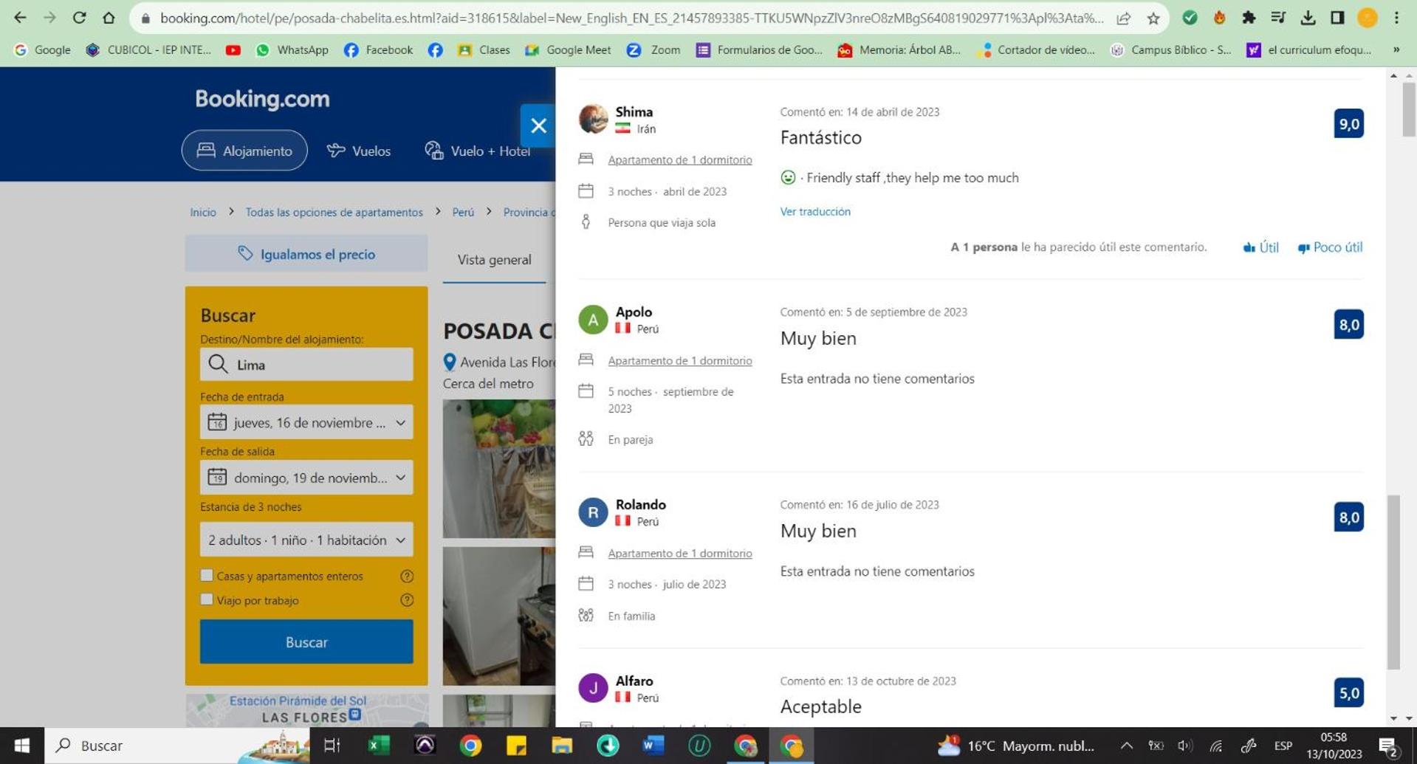Open Shima's Apartamento de 1 dormitorio link
Viewport: 1417px width, 764px height.
[679, 159]
